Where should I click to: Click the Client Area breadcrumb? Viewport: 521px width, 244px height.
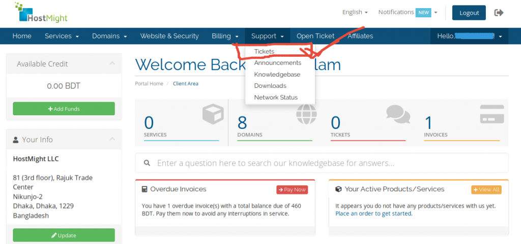click(185, 84)
